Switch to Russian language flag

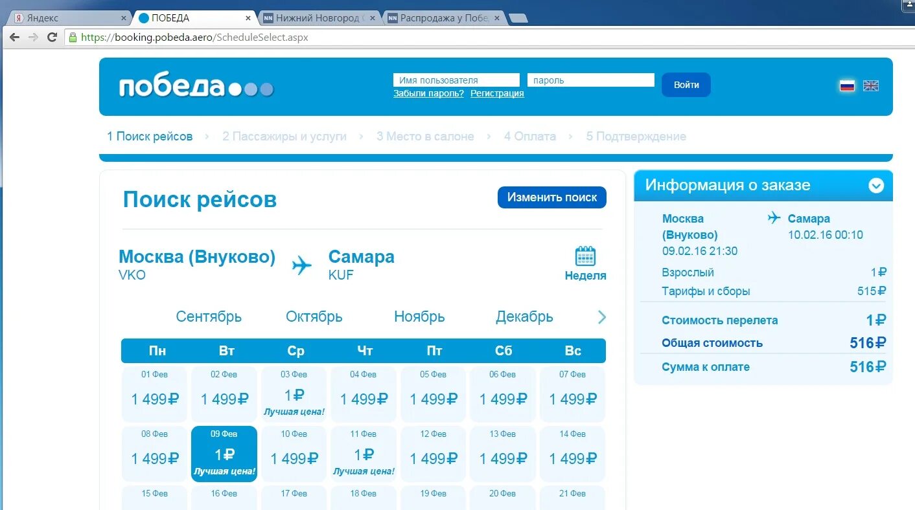point(847,85)
